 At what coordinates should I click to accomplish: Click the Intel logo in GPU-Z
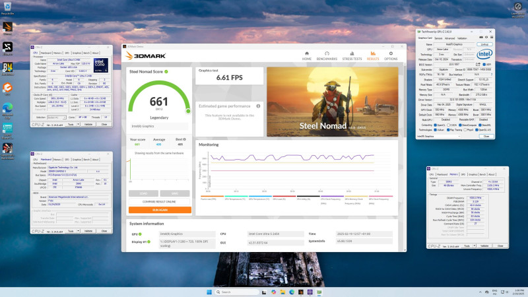[x=484, y=54]
